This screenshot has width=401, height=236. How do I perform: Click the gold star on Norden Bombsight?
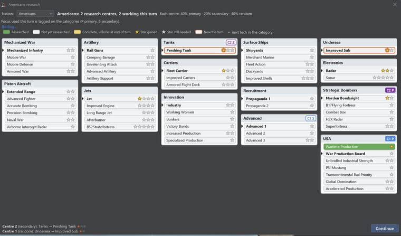387,98
